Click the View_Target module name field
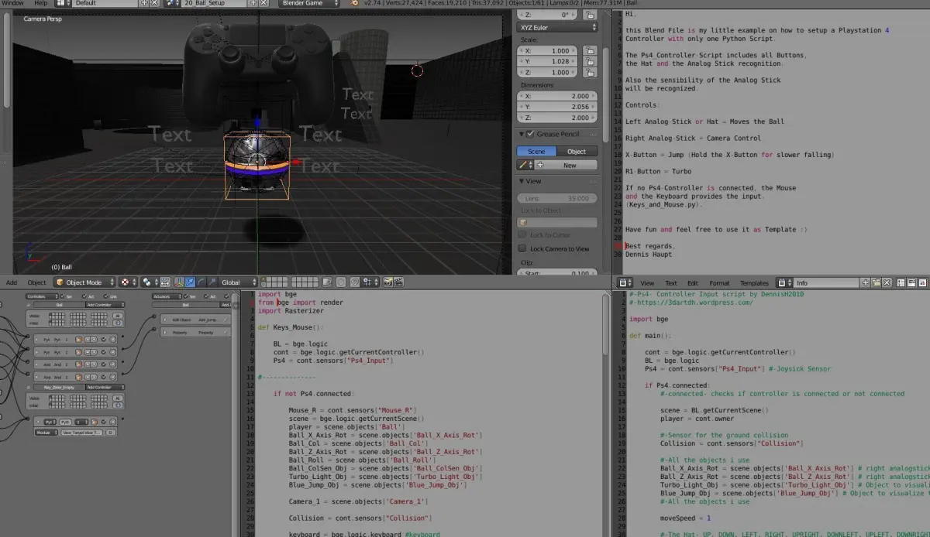This screenshot has height=537, width=930. [81, 433]
